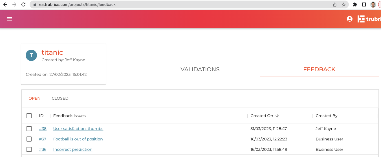The height and width of the screenshot is (157, 381).
Task: Select the OPEN issues tab
Action: pos(34,98)
